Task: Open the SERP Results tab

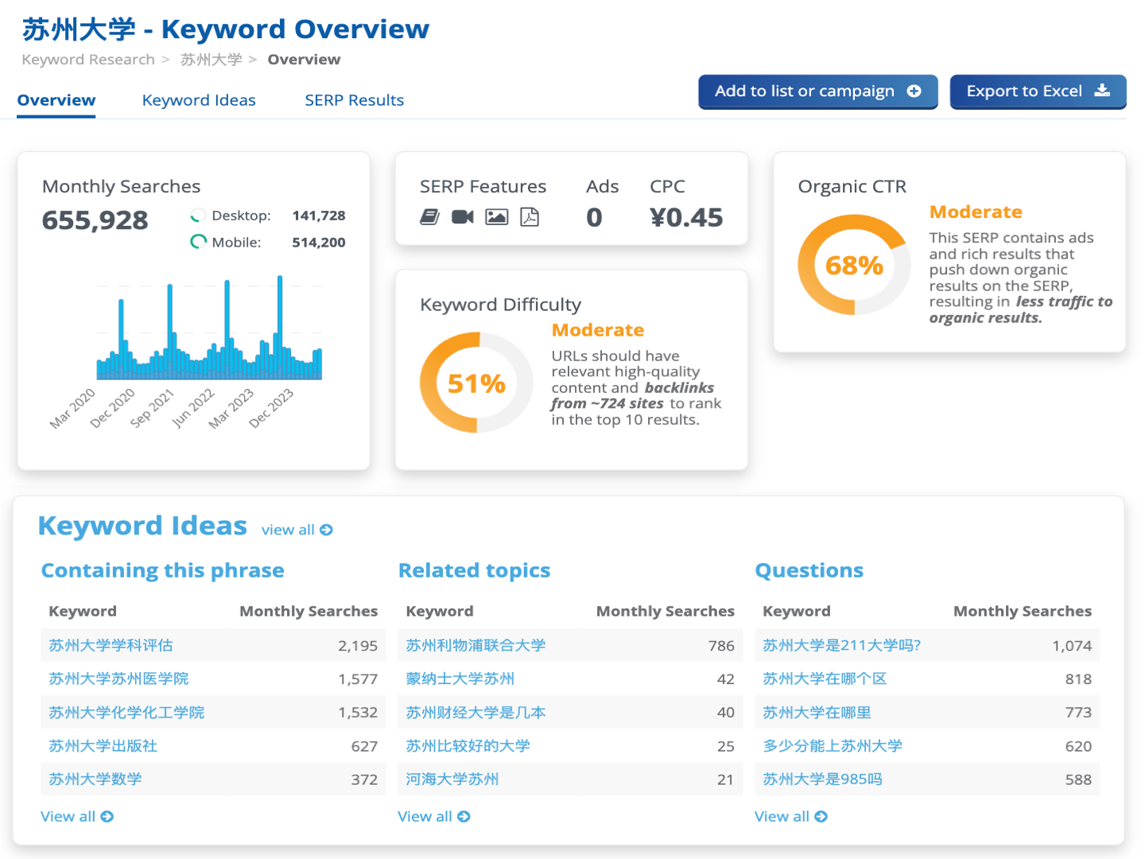Action: [x=355, y=100]
